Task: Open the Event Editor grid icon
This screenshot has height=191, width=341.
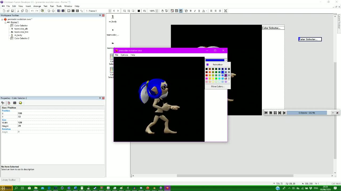Action: coord(73,11)
